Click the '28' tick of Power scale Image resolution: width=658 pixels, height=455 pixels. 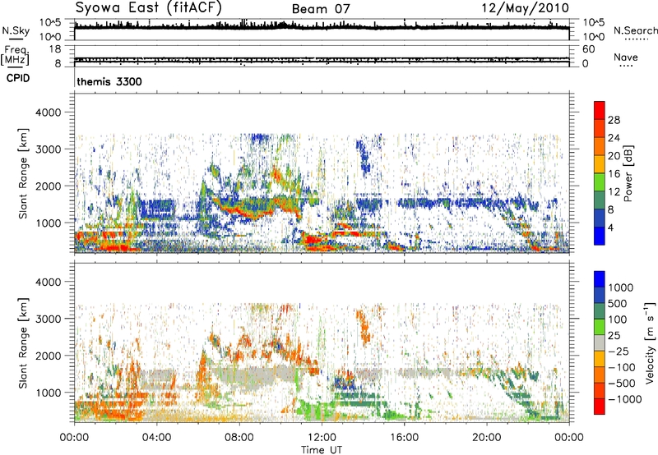coord(614,120)
